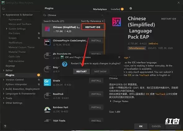This screenshot has width=183, height=131.
Task: Install the 1024 Tools plugin
Action: (x=96, y=120)
